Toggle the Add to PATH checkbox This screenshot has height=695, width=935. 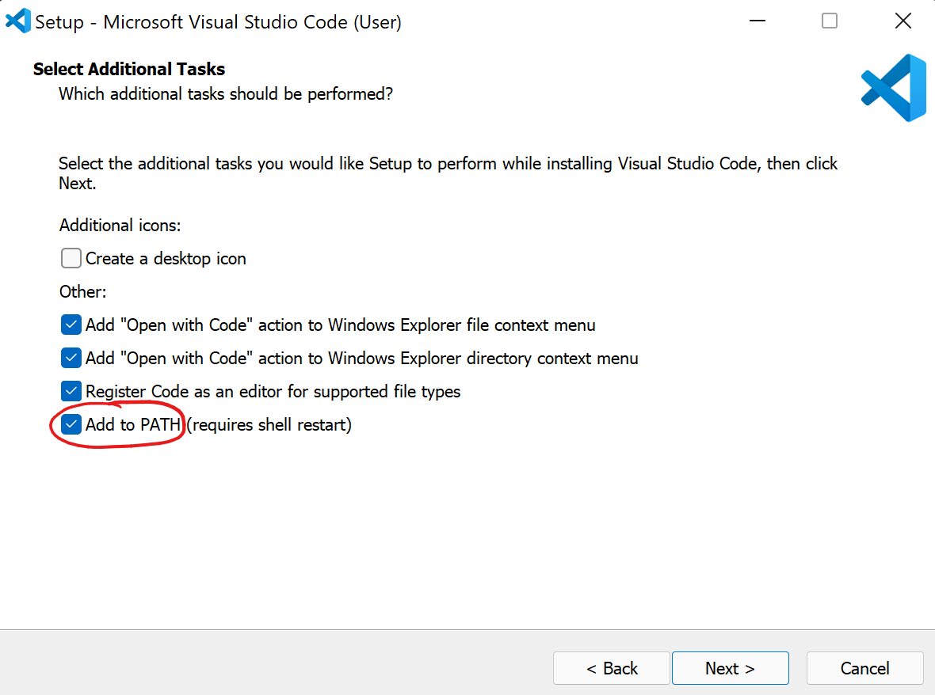(71, 424)
